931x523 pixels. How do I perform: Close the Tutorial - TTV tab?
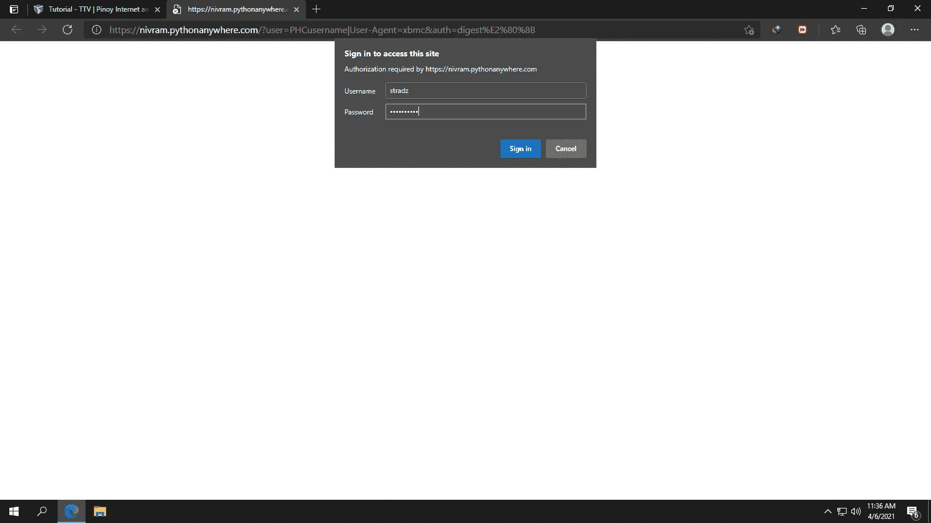pos(157,9)
